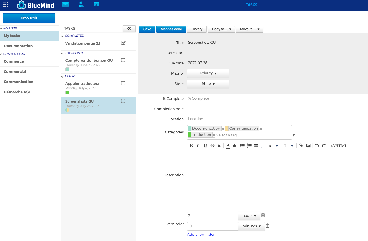Open the State dropdown
This screenshot has height=241, width=368.
(x=208, y=84)
